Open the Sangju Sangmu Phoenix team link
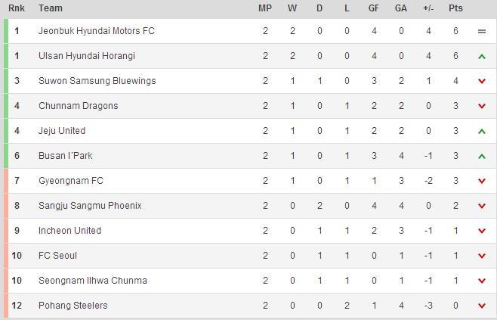This screenshot has width=497, height=320. 90,206
